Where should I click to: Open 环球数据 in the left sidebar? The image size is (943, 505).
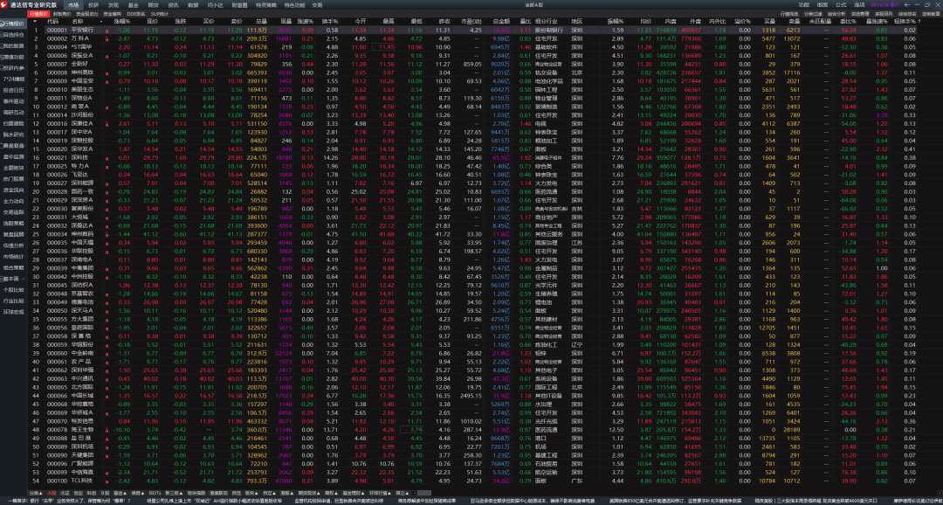pos(13,311)
